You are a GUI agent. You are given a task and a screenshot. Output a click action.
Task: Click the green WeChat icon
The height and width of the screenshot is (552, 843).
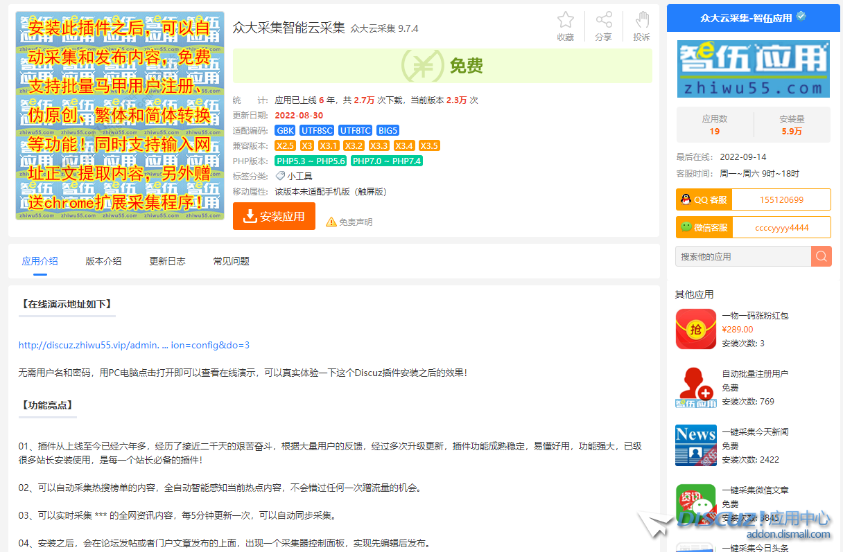coord(686,227)
